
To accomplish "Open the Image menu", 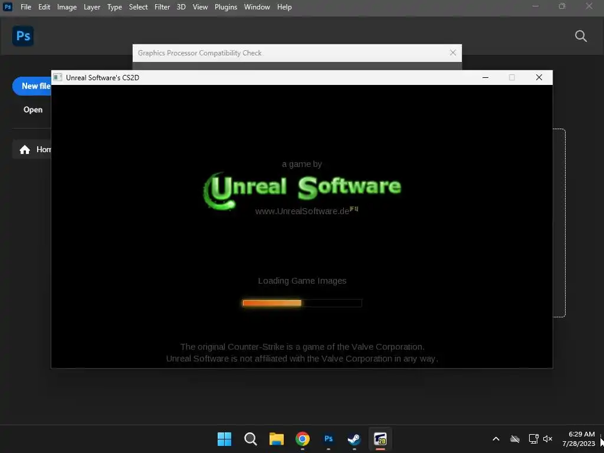I will tap(67, 7).
